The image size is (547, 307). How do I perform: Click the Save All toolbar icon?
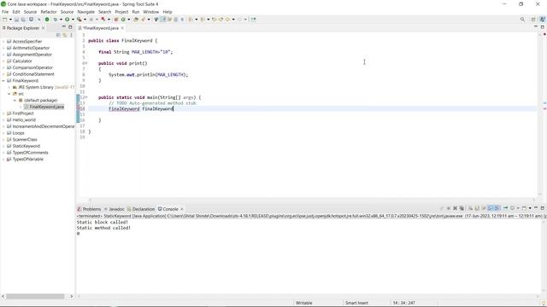(23, 20)
